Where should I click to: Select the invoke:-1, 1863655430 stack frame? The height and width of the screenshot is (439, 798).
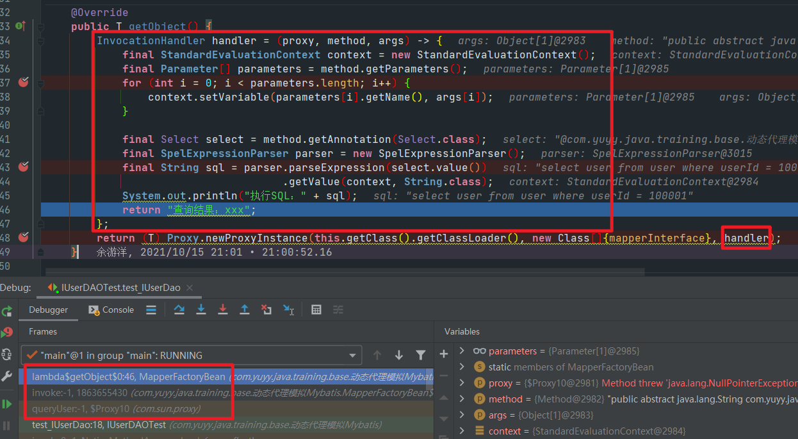[x=227, y=393]
